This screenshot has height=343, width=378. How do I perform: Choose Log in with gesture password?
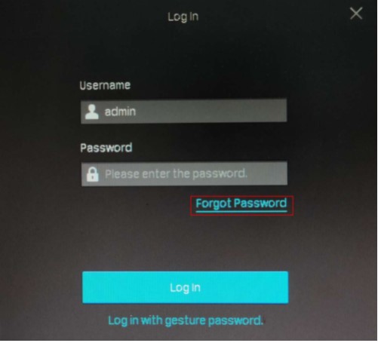tap(186, 320)
